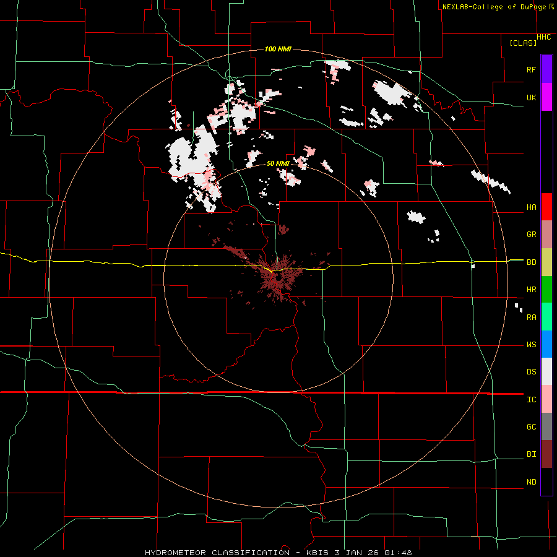
Task: Select the BD big drops swatch
Action: click(546, 262)
